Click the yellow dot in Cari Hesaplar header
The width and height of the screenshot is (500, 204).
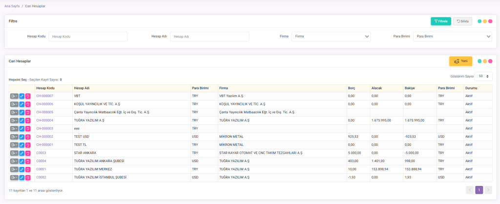(485, 61)
